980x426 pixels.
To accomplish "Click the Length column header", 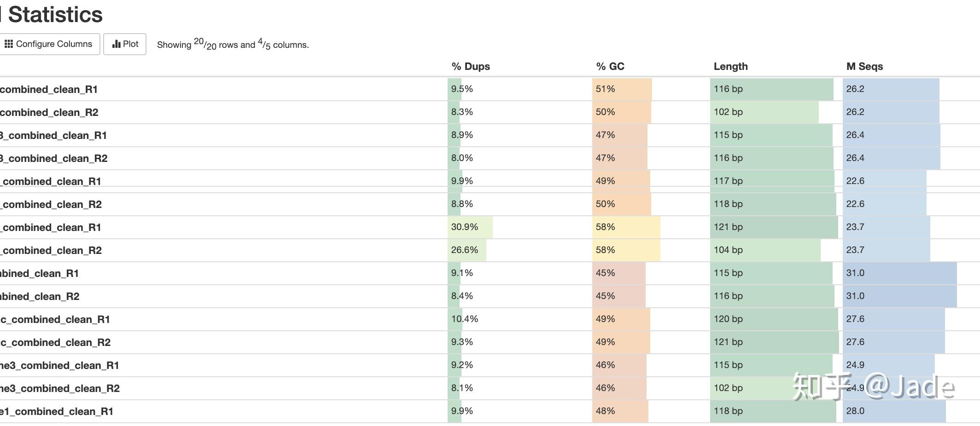I will 730,66.
